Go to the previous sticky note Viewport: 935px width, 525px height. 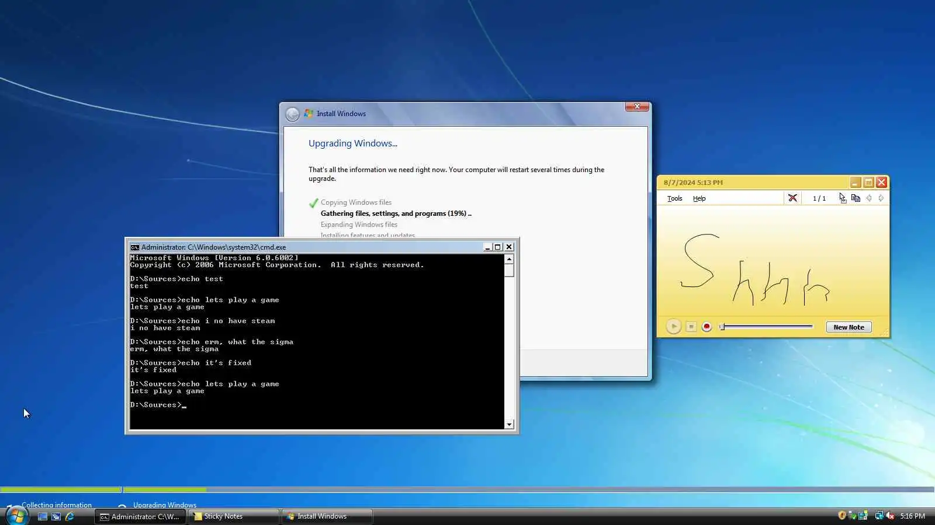coord(869,198)
